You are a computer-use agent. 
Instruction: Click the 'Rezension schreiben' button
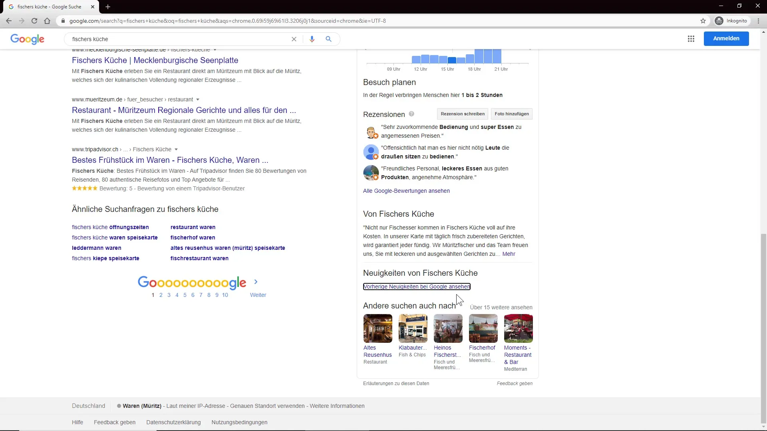point(463,114)
